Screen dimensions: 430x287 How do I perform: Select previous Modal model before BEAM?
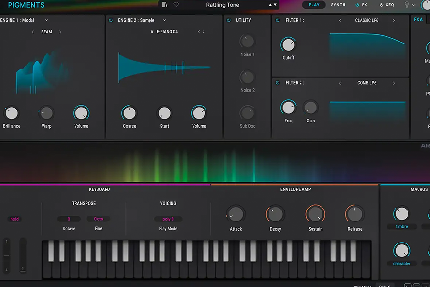(33, 32)
